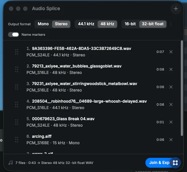Choose 48 kHz sample rate
187x172 pixels.
coord(107,24)
